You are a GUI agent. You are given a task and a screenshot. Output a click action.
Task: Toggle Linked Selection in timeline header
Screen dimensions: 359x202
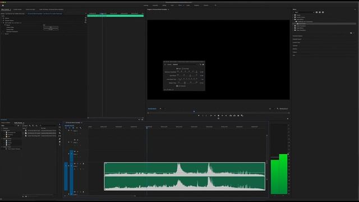coord(73,128)
